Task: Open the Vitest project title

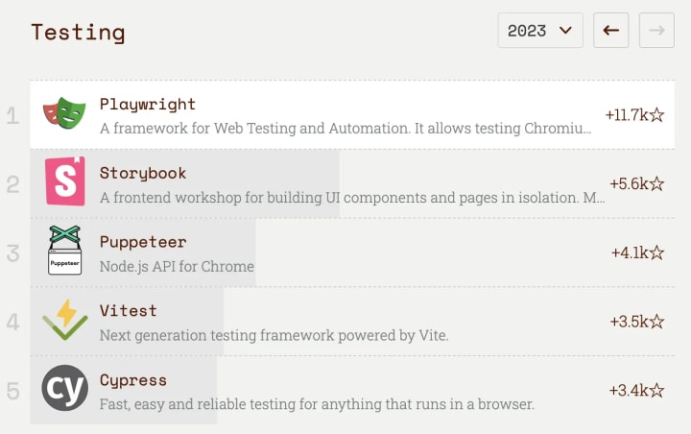Action: point(129,311)
